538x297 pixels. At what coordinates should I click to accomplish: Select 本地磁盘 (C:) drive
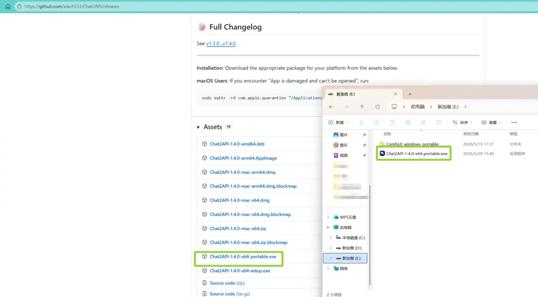pyautogui.click(x=350, y=238)
